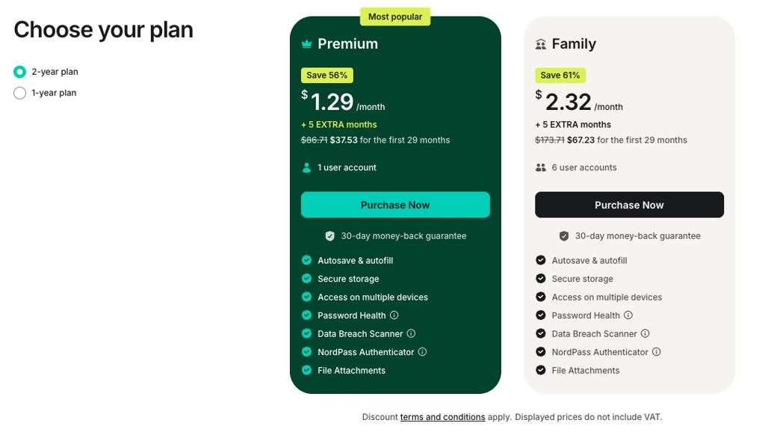Click the 6 user accounts icon

[x=541, y=167]
